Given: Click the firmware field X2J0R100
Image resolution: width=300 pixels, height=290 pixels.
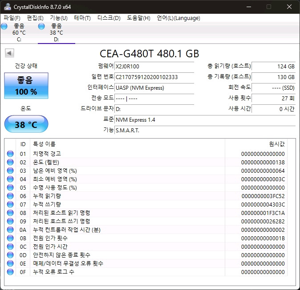Looking at the screenshot, I should [x=154, y=67].
